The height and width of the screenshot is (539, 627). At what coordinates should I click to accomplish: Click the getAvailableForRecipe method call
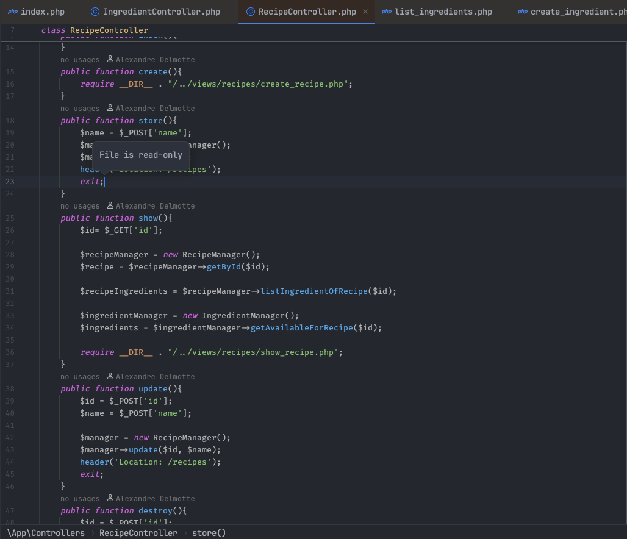click(301, 328)
